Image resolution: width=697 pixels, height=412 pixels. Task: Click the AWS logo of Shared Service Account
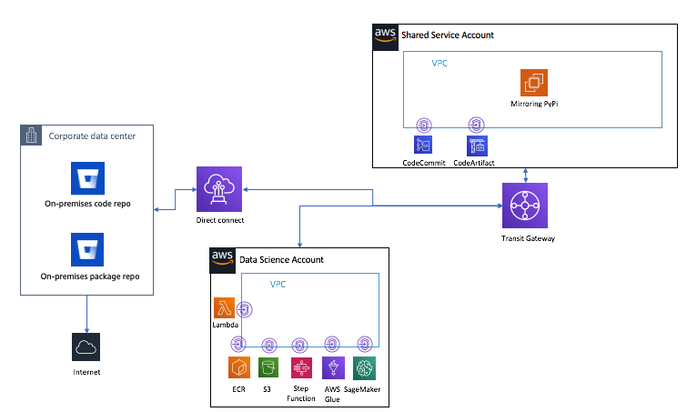click(386, 38)
